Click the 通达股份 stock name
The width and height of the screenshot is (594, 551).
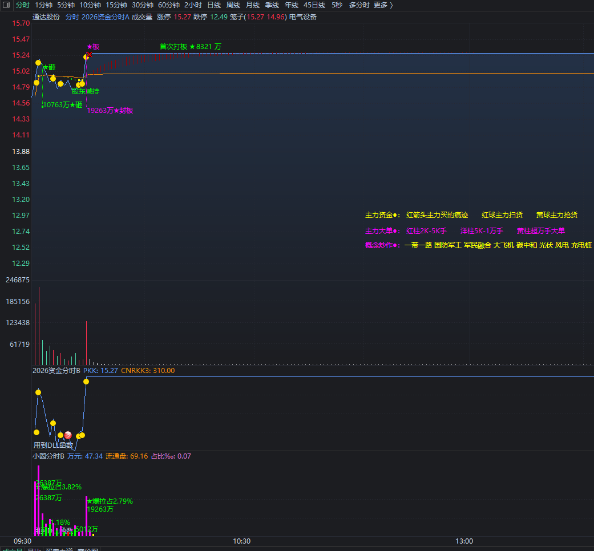click(x=46, y=17)
